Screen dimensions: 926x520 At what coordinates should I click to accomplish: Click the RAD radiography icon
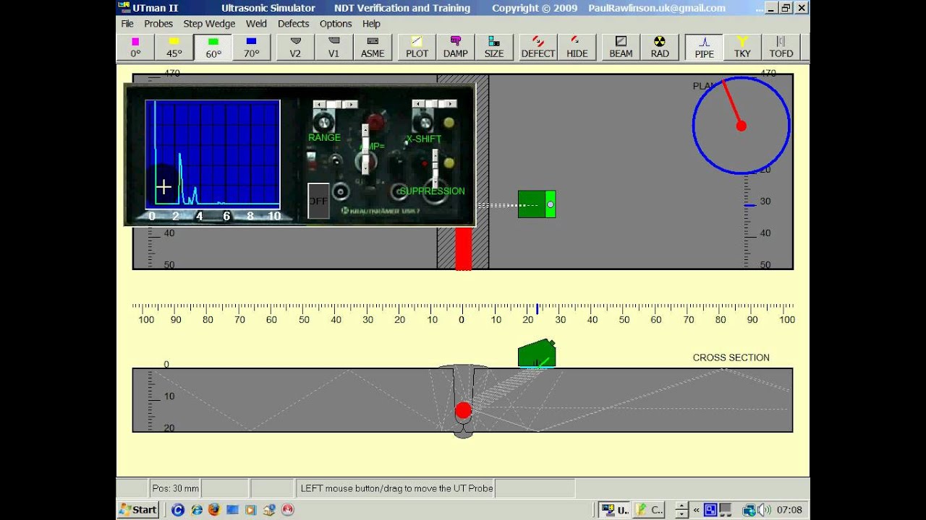(660, 47)
